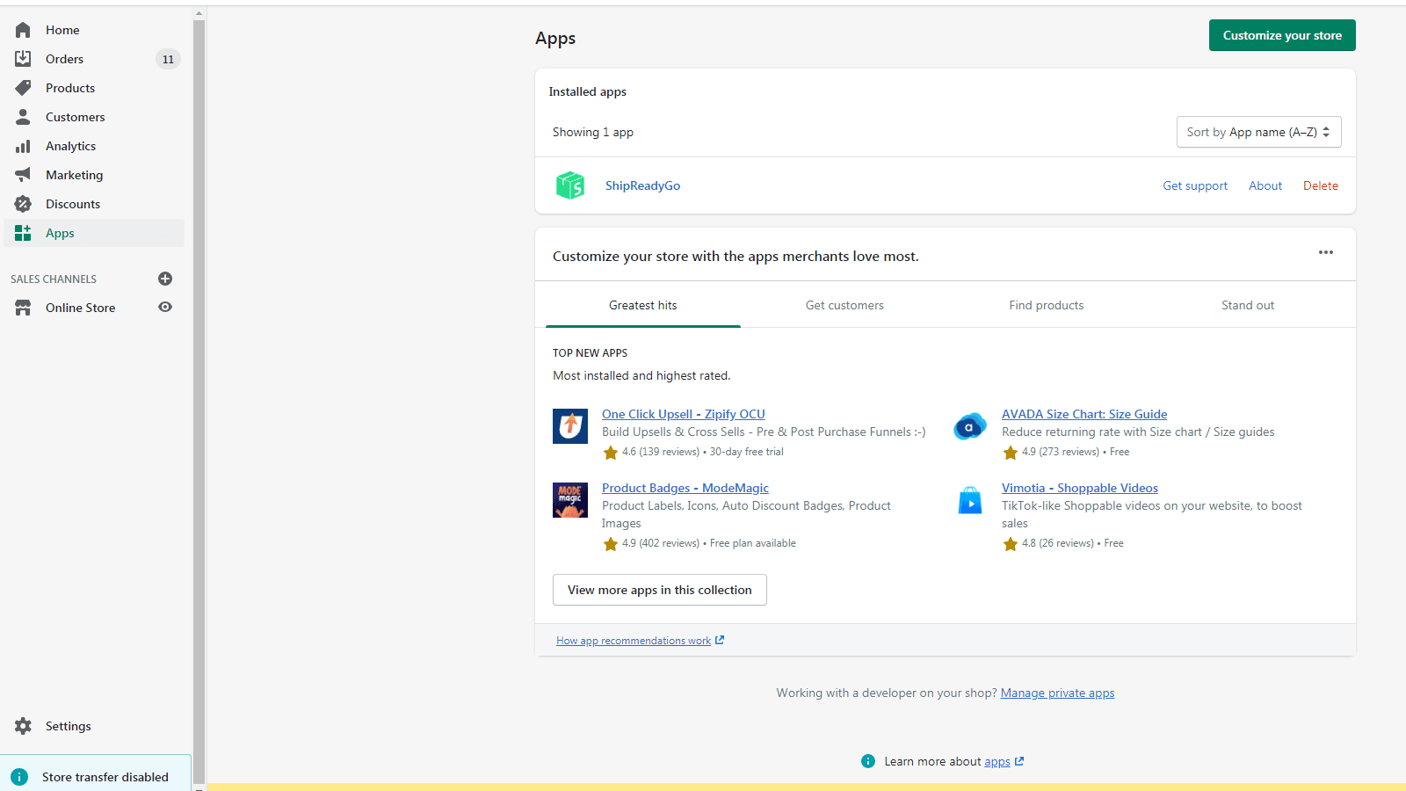Select the Orders icon in the sidebar
The image size is (1406, 791).
[22, 58]
